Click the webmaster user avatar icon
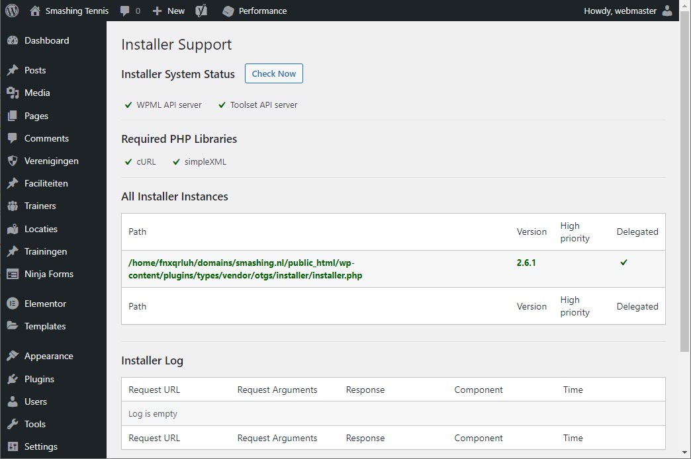The width and height of the screenshot is (691, 459). click(x=667, y=11)
